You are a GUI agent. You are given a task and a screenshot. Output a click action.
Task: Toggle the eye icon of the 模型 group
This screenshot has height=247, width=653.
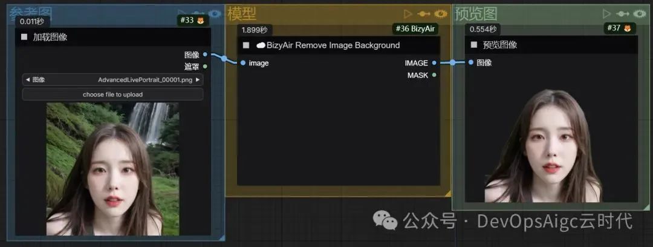coord(441,14)
